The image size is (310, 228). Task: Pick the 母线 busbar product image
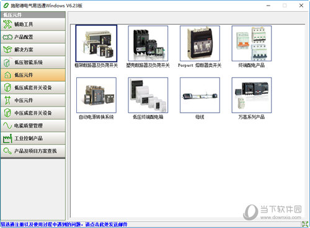pyautogui.click(x=200, y=95)
